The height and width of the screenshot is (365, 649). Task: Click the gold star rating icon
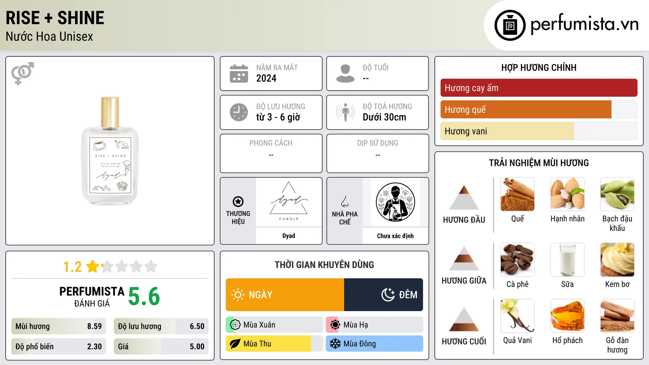coord(93,266)
